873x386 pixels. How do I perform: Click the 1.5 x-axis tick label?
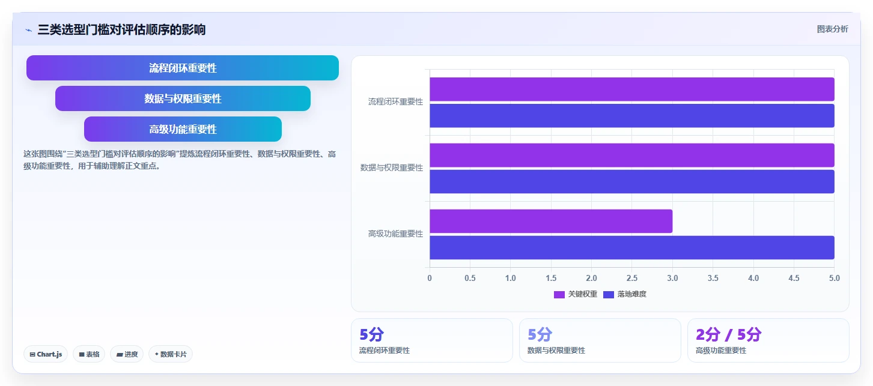[x=551, y=278]
